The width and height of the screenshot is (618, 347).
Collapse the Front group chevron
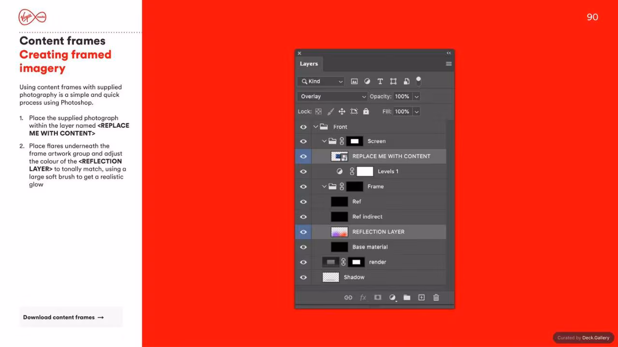(316, 127)
